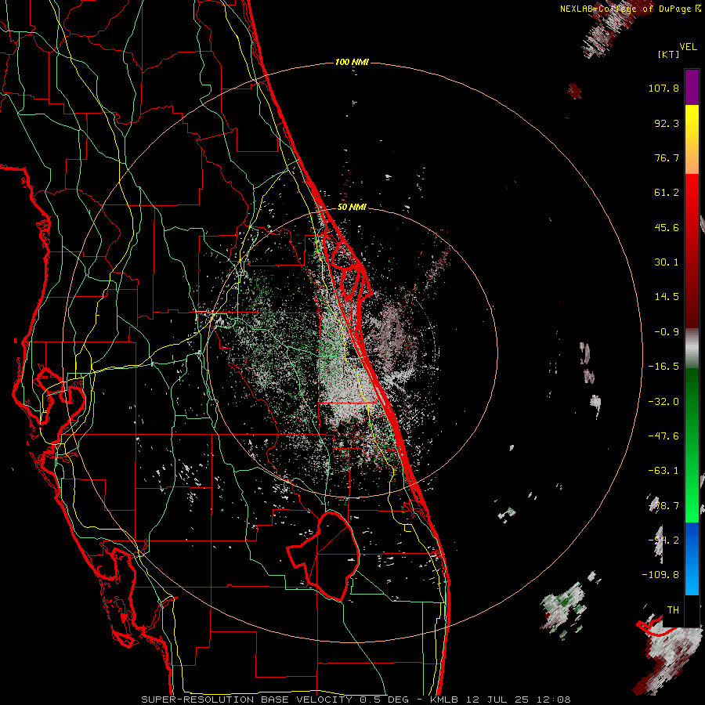
Task: Pick the black TH segment of velocity bar
Action: tap(692, 611)
